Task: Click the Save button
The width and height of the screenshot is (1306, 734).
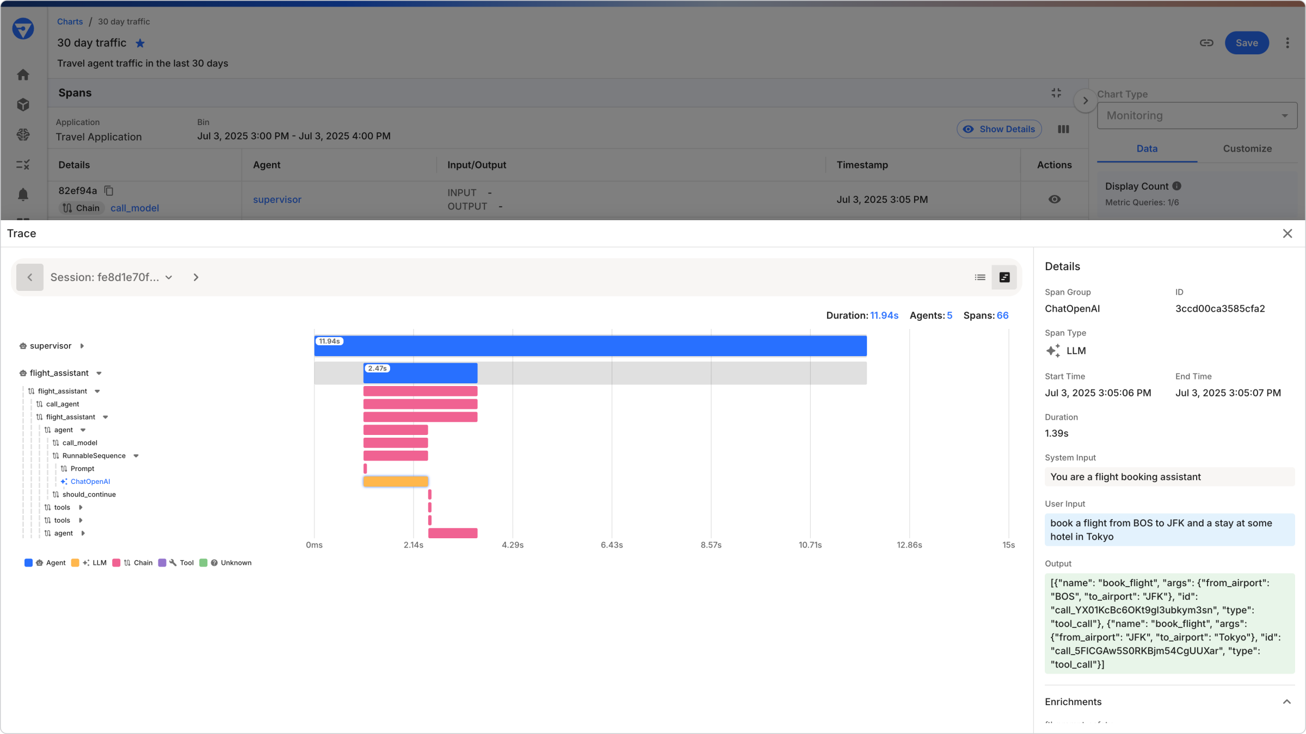Action: [x=1246, y=43]
